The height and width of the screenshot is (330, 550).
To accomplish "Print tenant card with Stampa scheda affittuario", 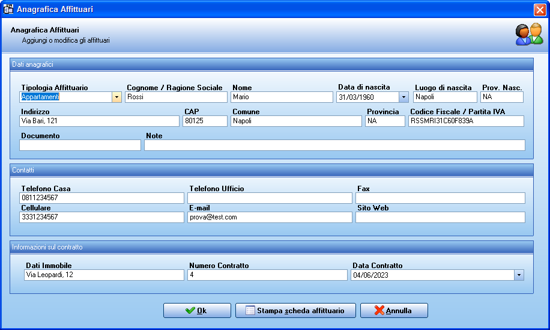I will [x=295, y=311].
